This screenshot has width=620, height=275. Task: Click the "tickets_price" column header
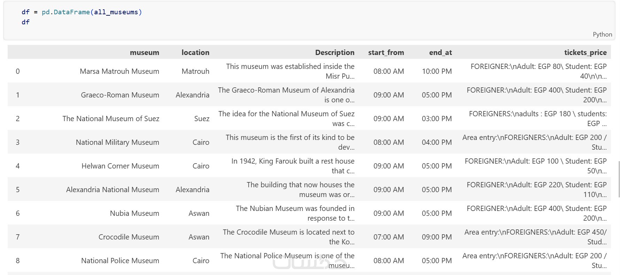[585, 53]
